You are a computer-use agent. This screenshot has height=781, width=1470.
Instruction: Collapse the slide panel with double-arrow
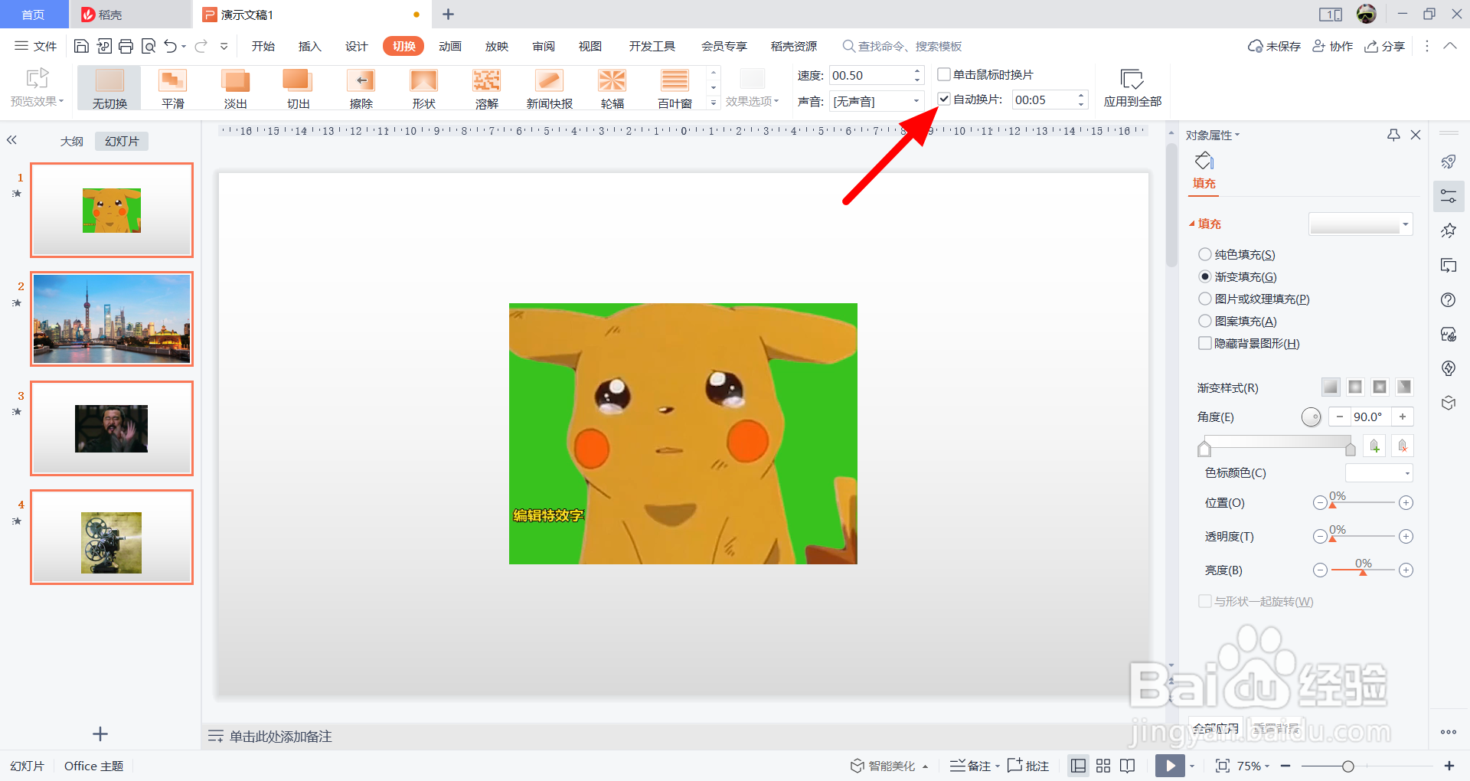coord(11,140)
